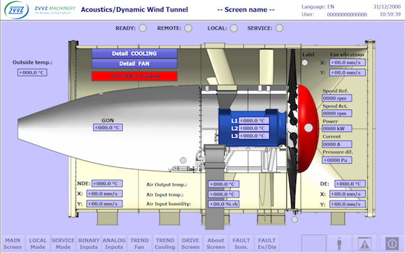This screenshot has width=405, height=253.
Task: Click the L2 winding temperature field
Action: 254,128
